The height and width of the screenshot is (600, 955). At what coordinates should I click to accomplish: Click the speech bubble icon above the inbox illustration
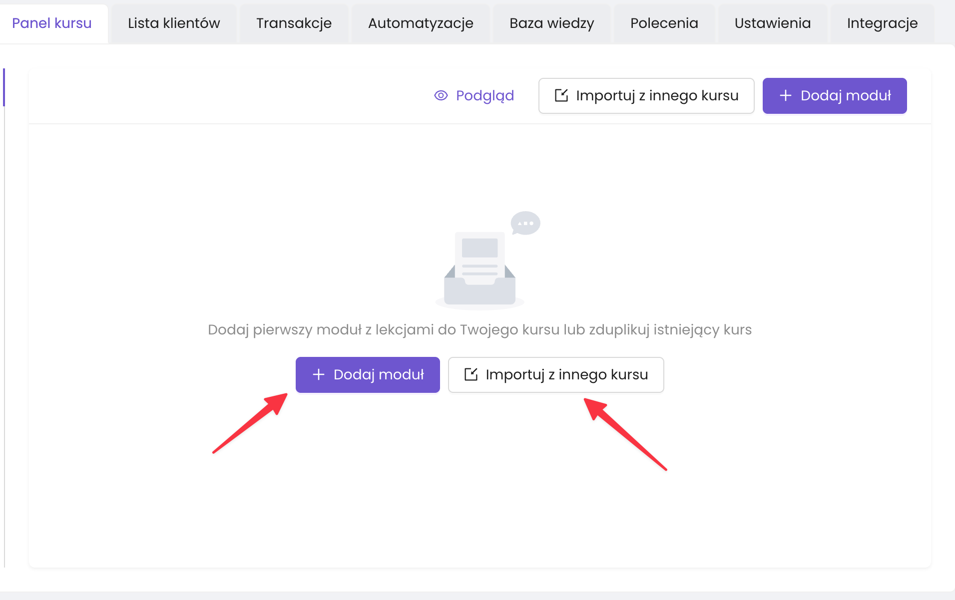(x=525, y=223)
